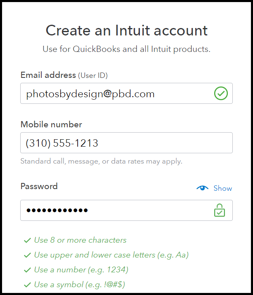
Task: Click the checkmark beside 'Use a symbol'
Action: click(28, 285)
